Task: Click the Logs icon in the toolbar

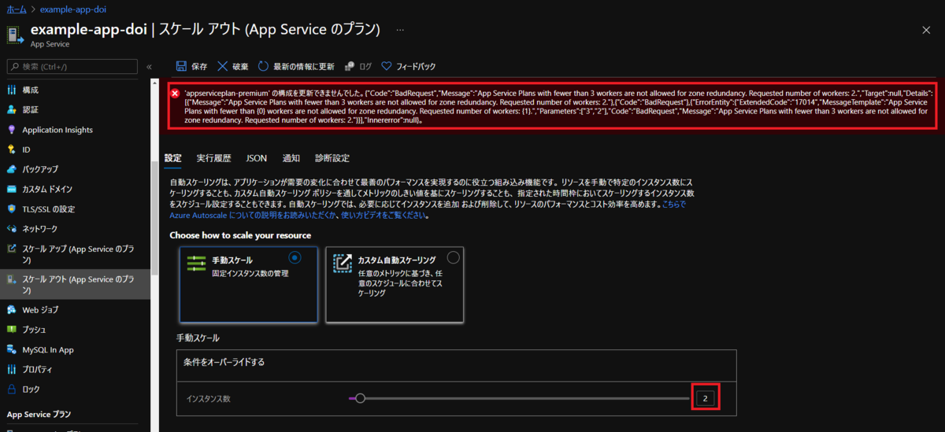Action: (348, 67)
